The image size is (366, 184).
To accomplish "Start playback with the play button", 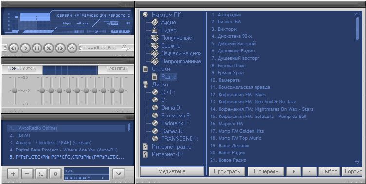I will tap(25, 48).
